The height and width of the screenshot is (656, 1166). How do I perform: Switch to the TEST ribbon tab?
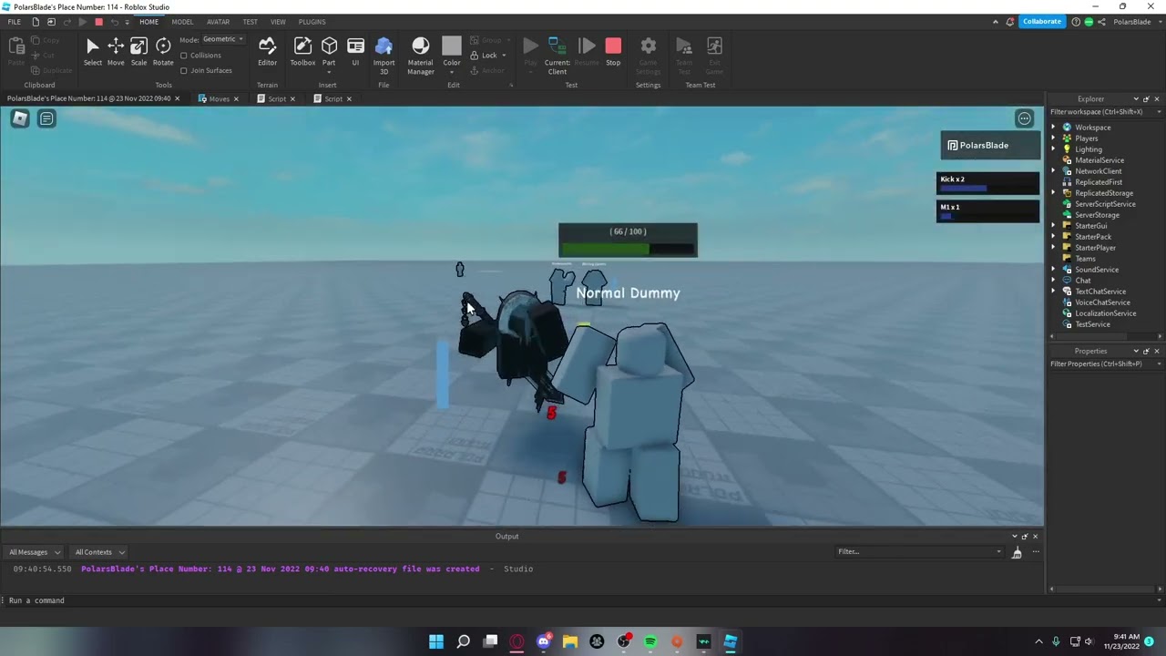[250, 22]
